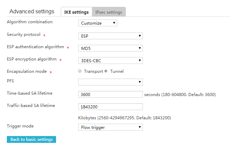
Task: Open the ESP authentication algorithm MD5 dropdown
Action: (110, 48)
